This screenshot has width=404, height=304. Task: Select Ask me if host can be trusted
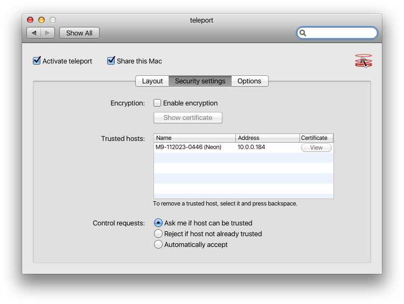[158, 223]
